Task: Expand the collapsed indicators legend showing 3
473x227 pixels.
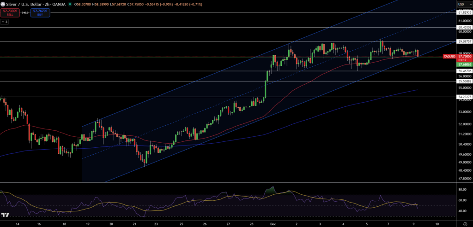Action: point(5,22)
